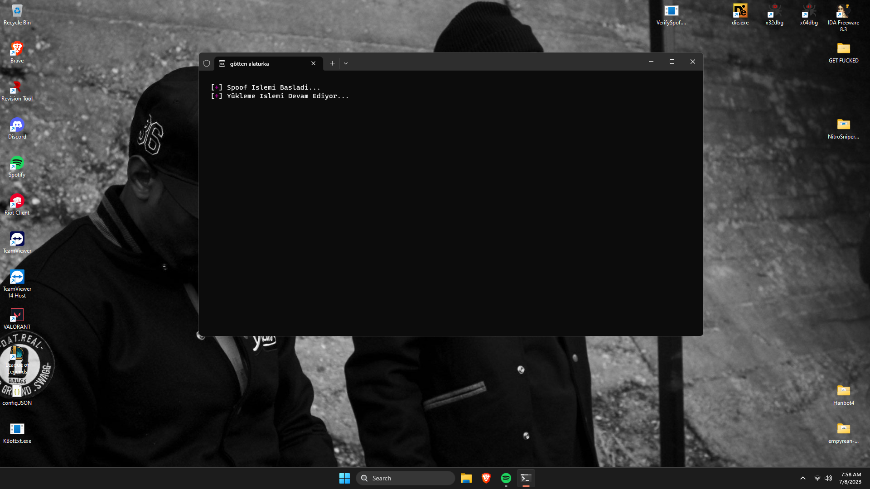This screenshot has width=870, height=489.
Task: Select the Riot Client desktop shortcut
Action: click(17, 205)
